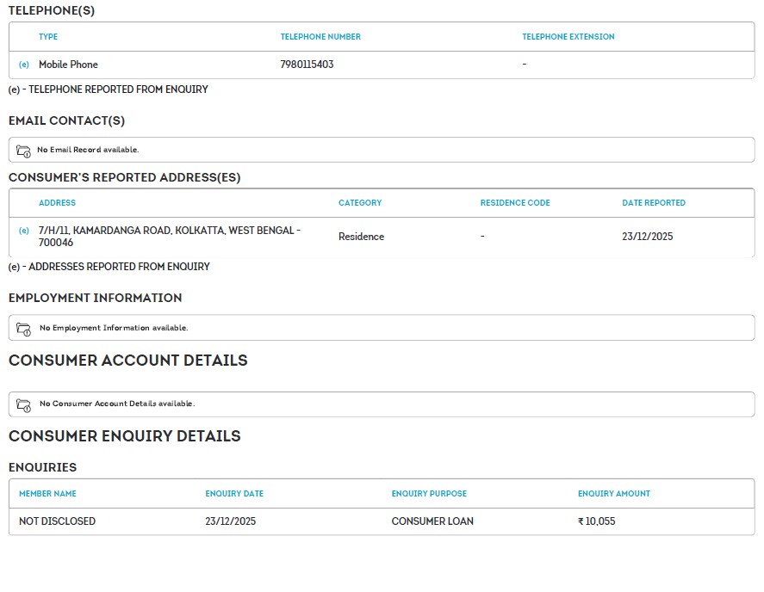Click the ENQUIRY AMOUNT column header
This screenshot has height=592, width=764.
pos(613,494)
